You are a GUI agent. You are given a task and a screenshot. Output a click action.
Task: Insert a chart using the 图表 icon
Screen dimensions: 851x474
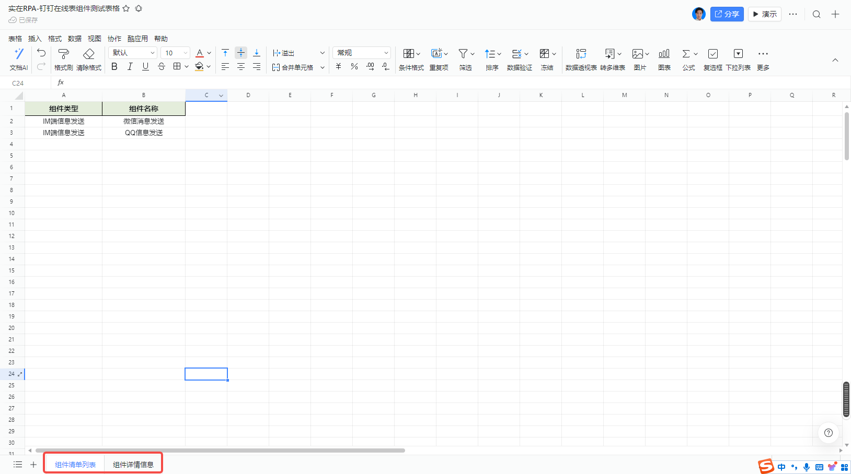(x=664, y=54)
